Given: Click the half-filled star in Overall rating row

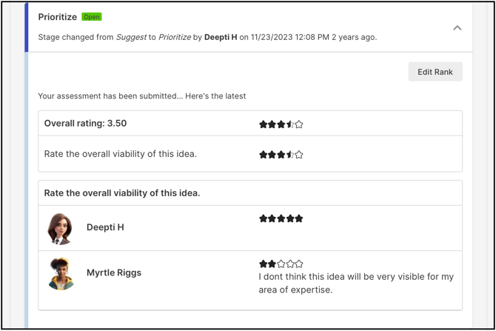Looking at the screenshot, I should tap(290, 124).
